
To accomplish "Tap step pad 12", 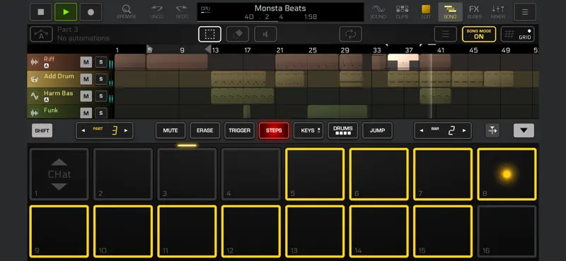I will 251,231.
